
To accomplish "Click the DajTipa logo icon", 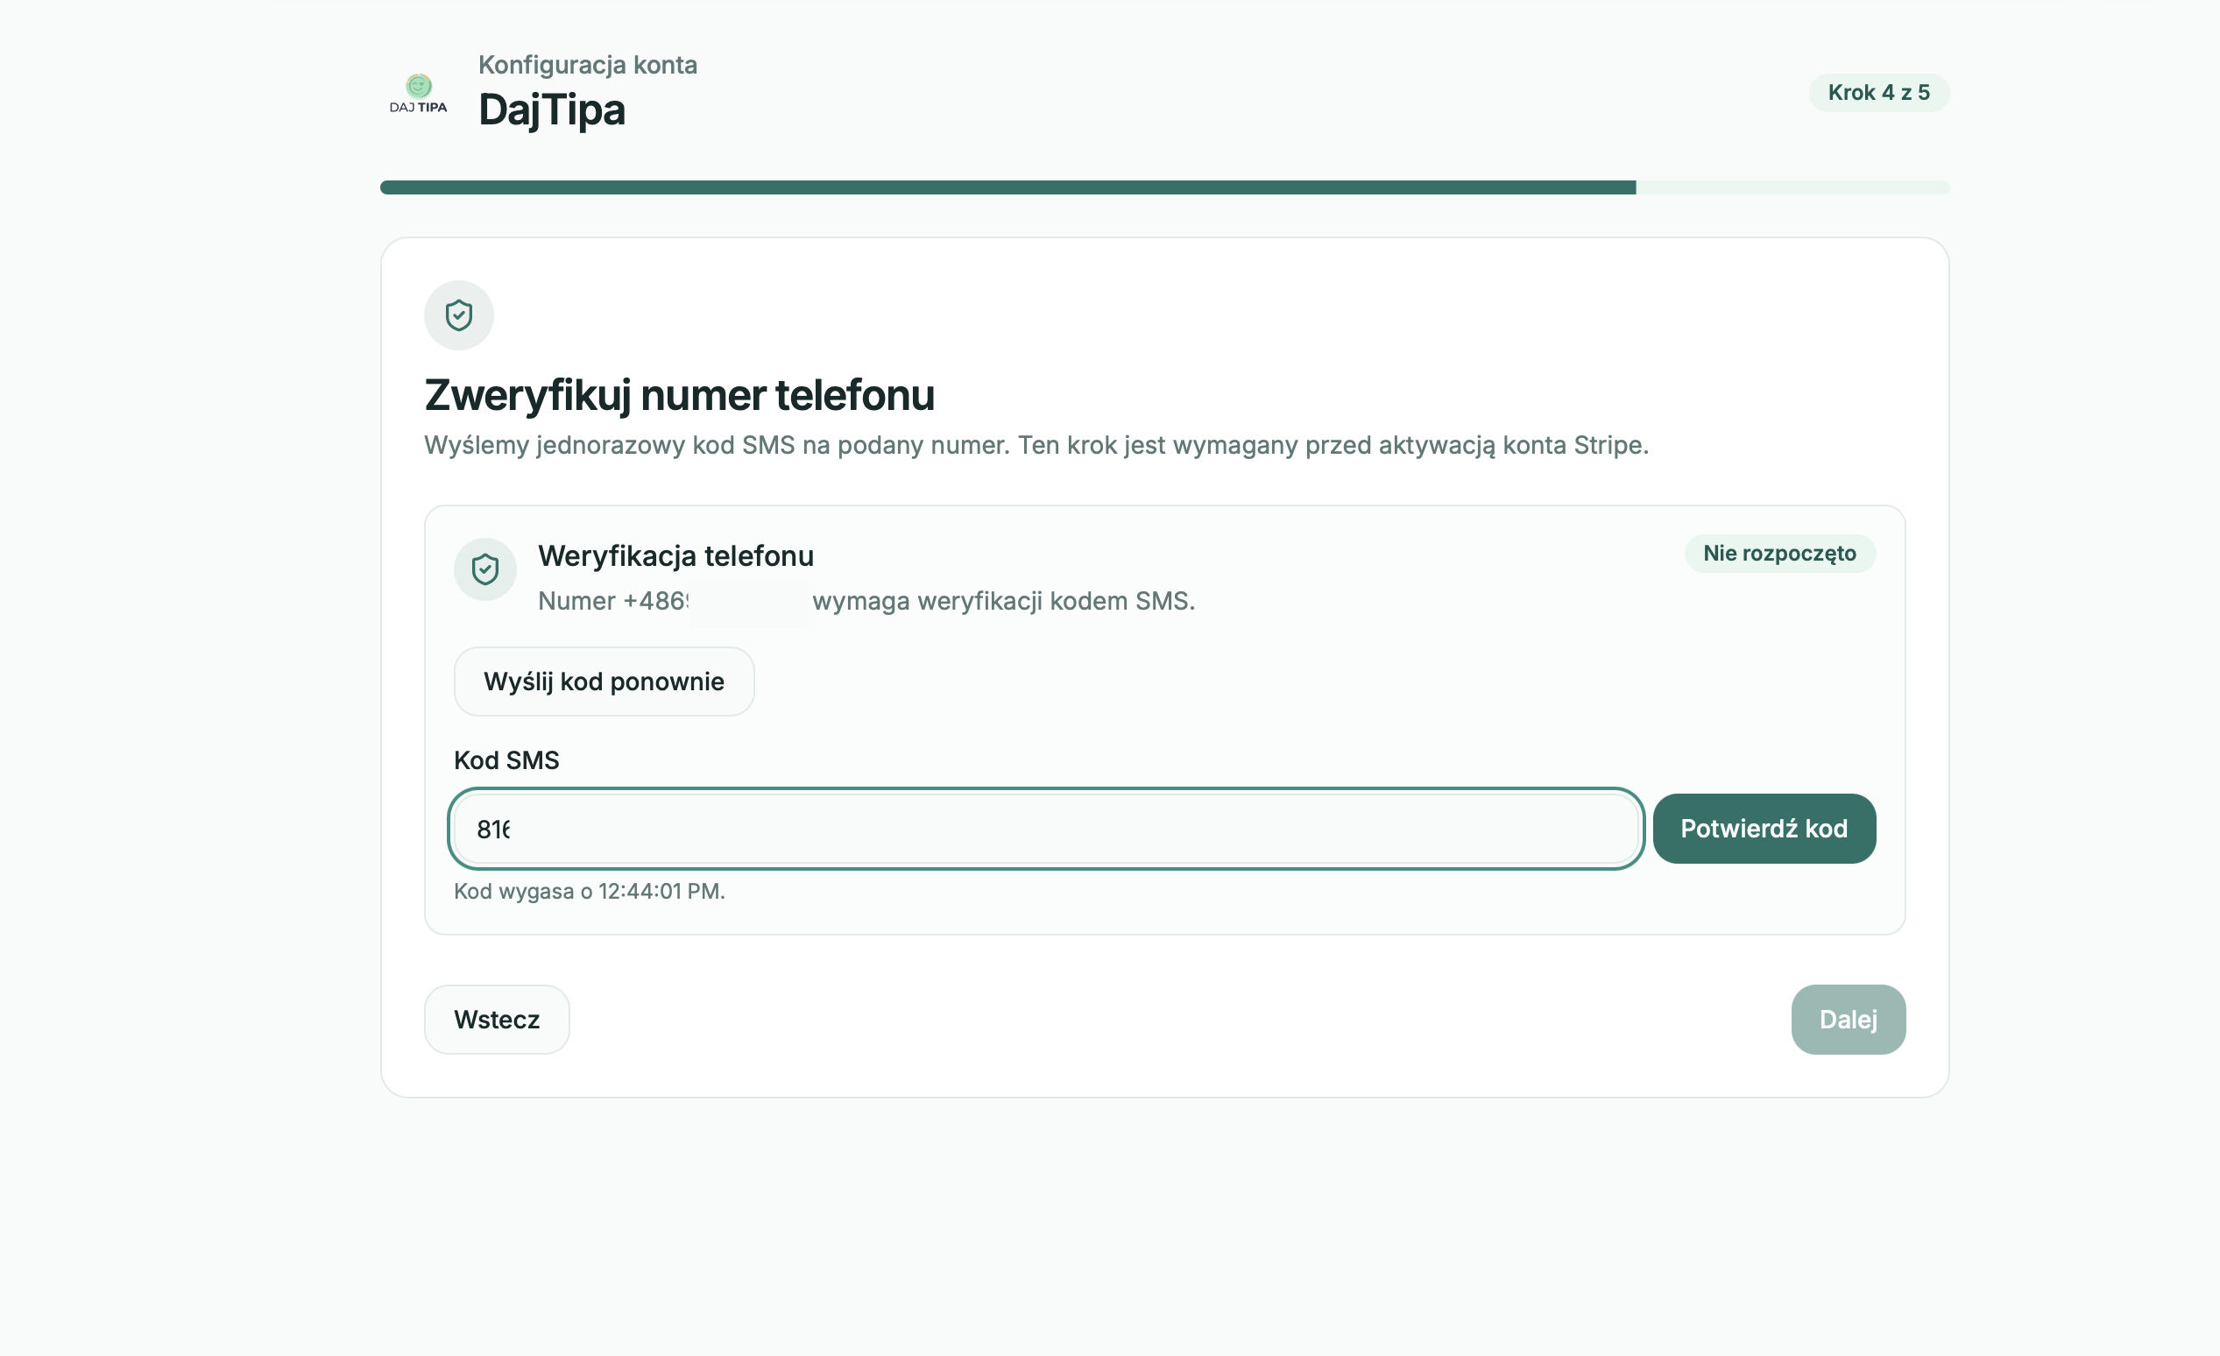I will click(418, 93).
